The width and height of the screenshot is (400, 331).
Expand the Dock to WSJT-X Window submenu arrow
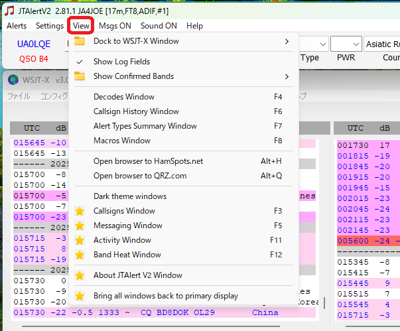coord(287,41)
